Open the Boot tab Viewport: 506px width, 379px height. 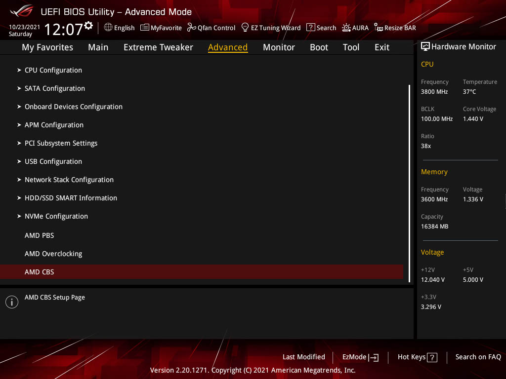319,47
